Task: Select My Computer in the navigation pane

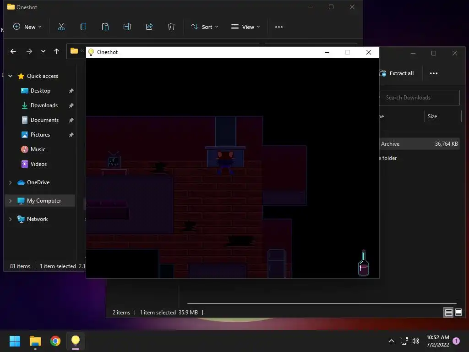Action: pos(44,201)
